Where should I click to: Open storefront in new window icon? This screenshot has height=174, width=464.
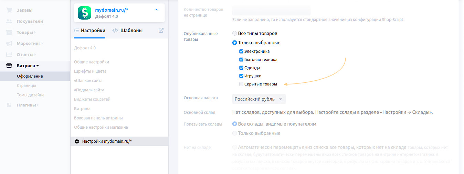coord(161,31)
